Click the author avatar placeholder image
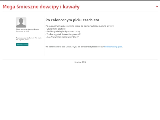Viewport: 160px width, 120px height. tap(21, 23)
